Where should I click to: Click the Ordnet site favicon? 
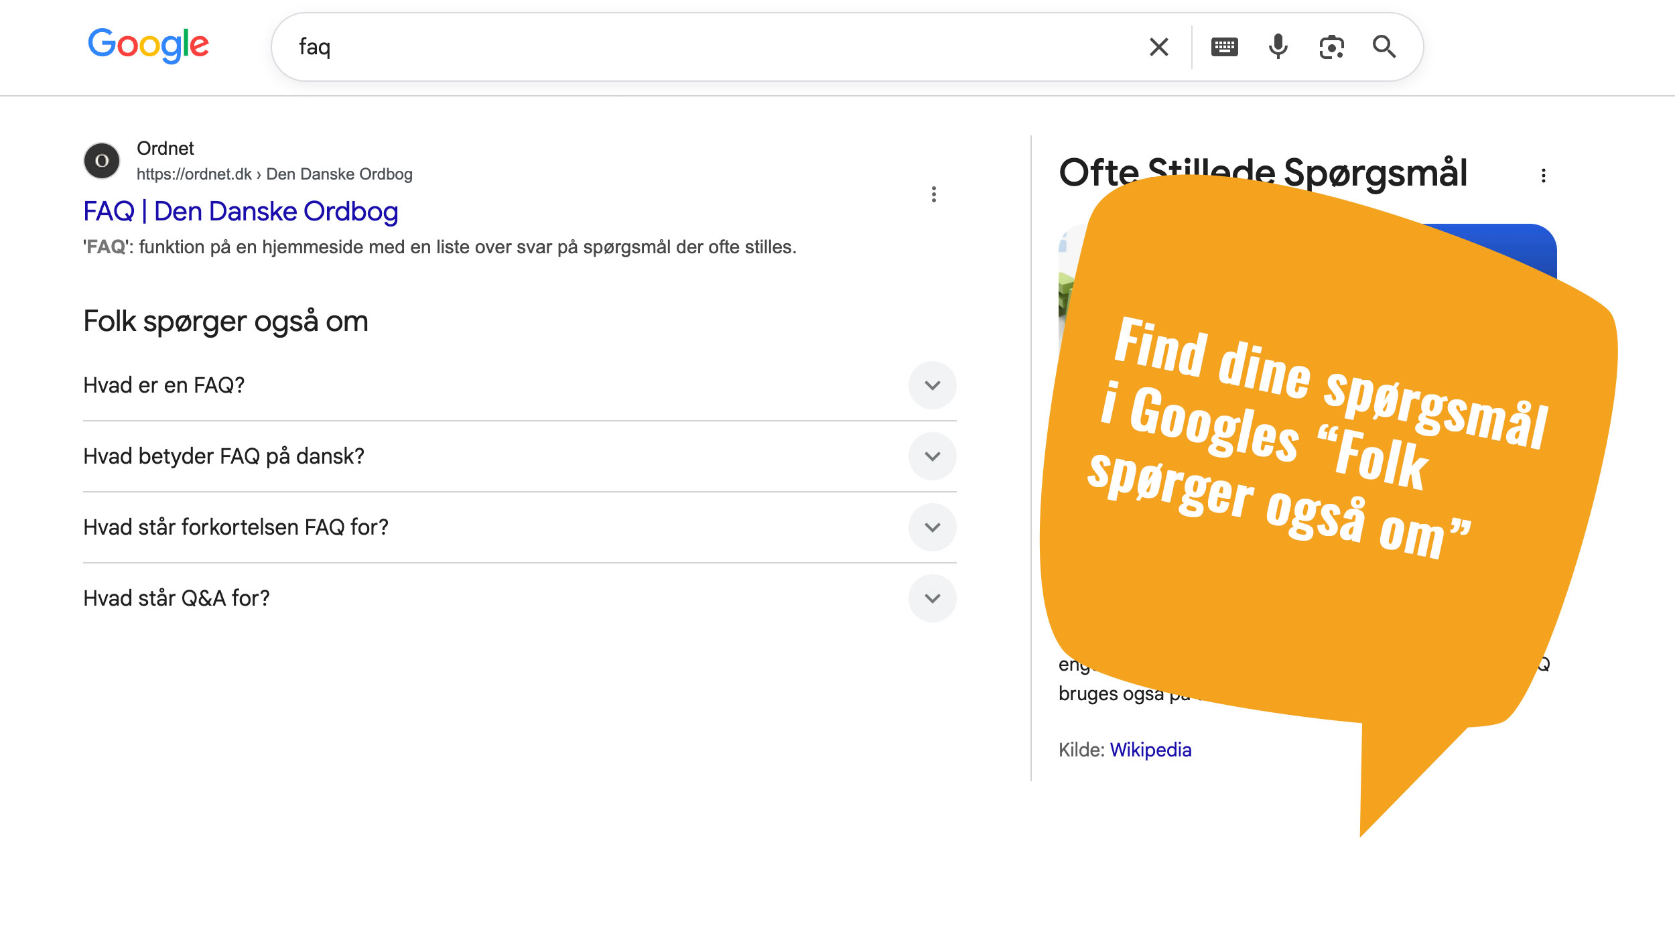coord(102,161)
